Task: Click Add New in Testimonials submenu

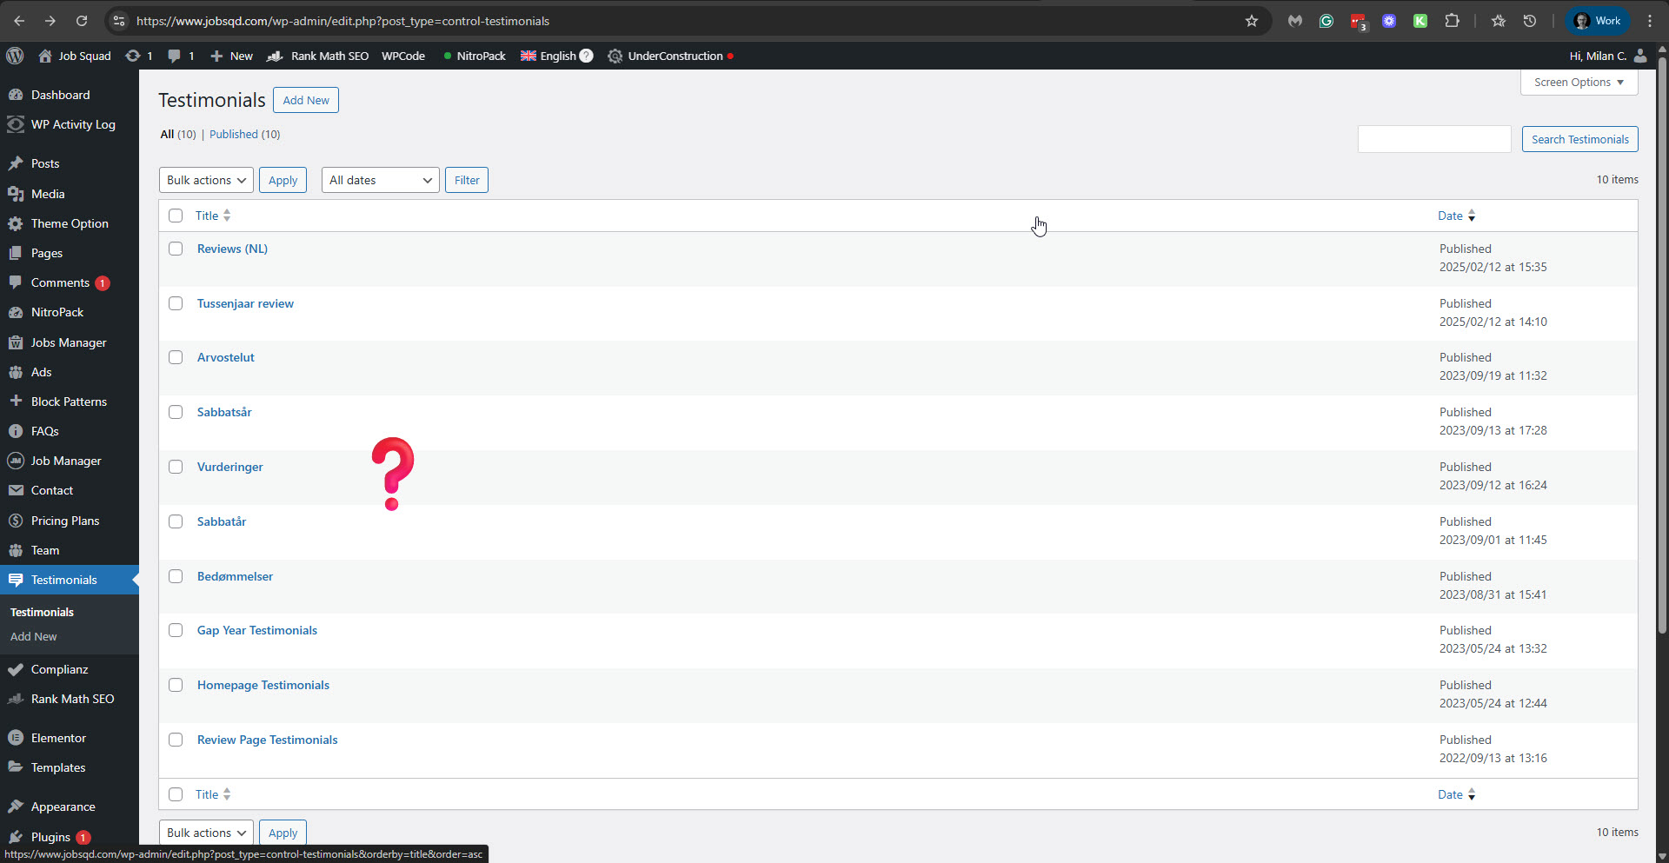Action: [34, 636]
